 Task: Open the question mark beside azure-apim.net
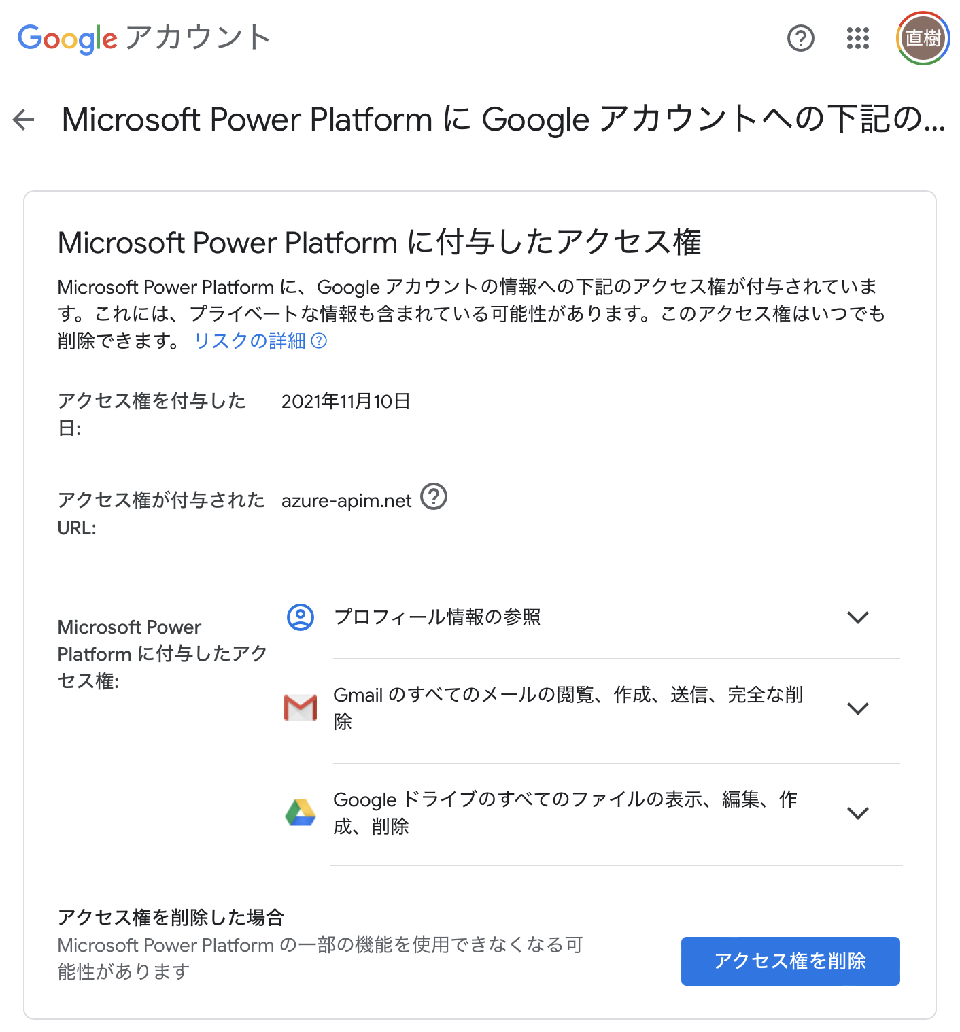pos(434,497)
